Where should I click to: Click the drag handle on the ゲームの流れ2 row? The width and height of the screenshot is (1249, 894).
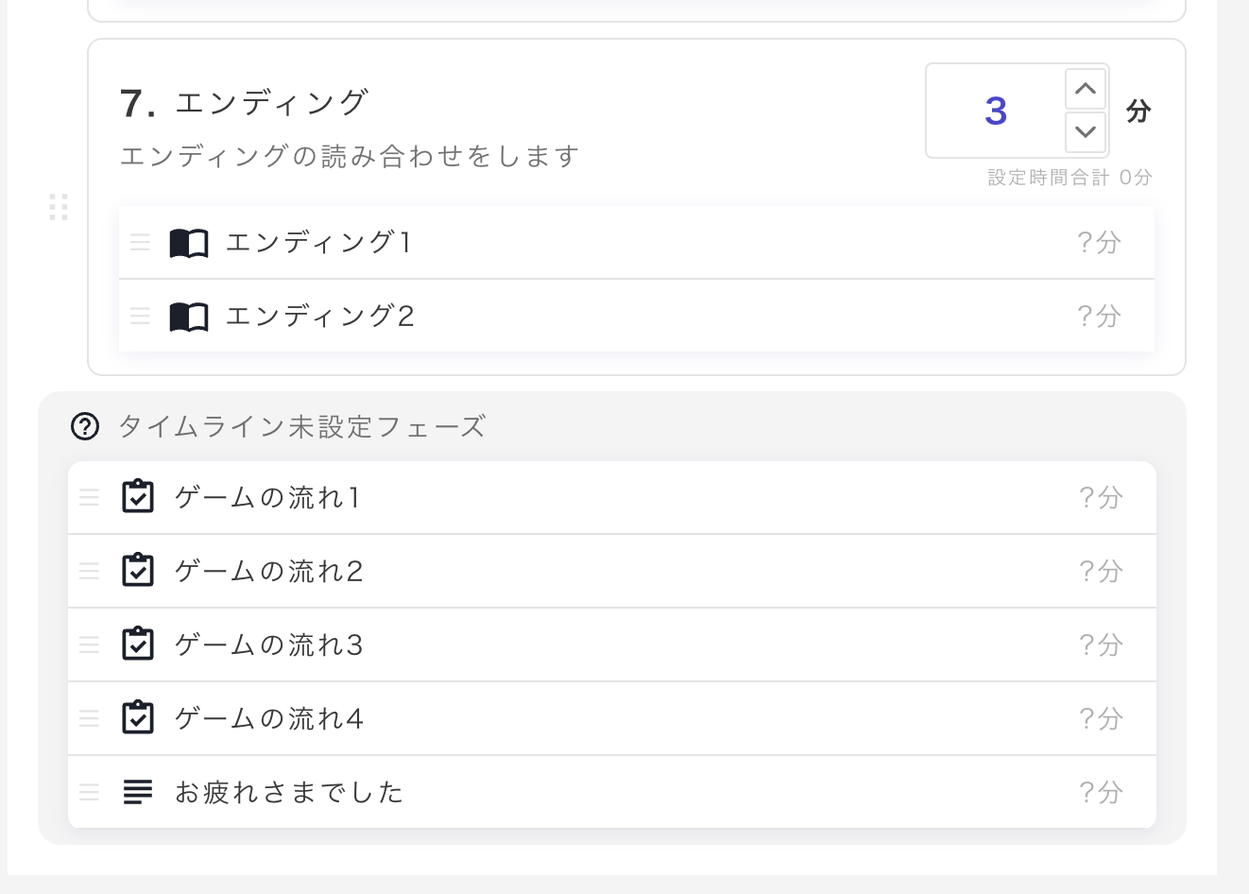point(89,571)
